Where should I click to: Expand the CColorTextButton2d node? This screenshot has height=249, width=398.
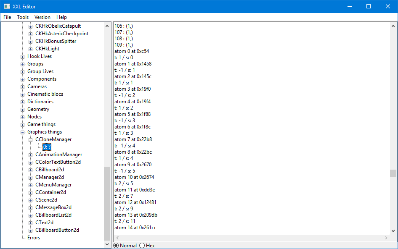(x=30, y=163)
